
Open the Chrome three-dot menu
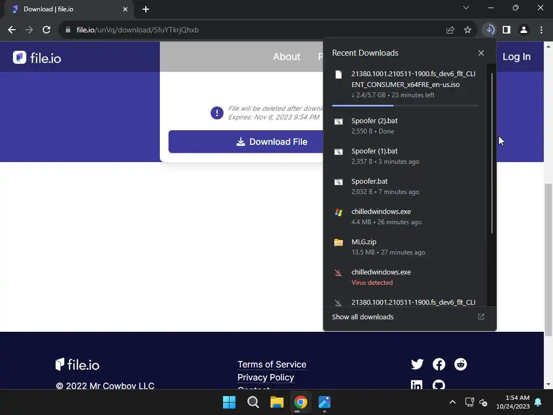[541, 30]
